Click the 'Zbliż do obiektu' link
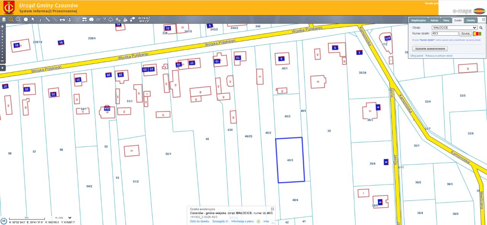This screenshot has height=225, width=487. click(x=200, y=221)
